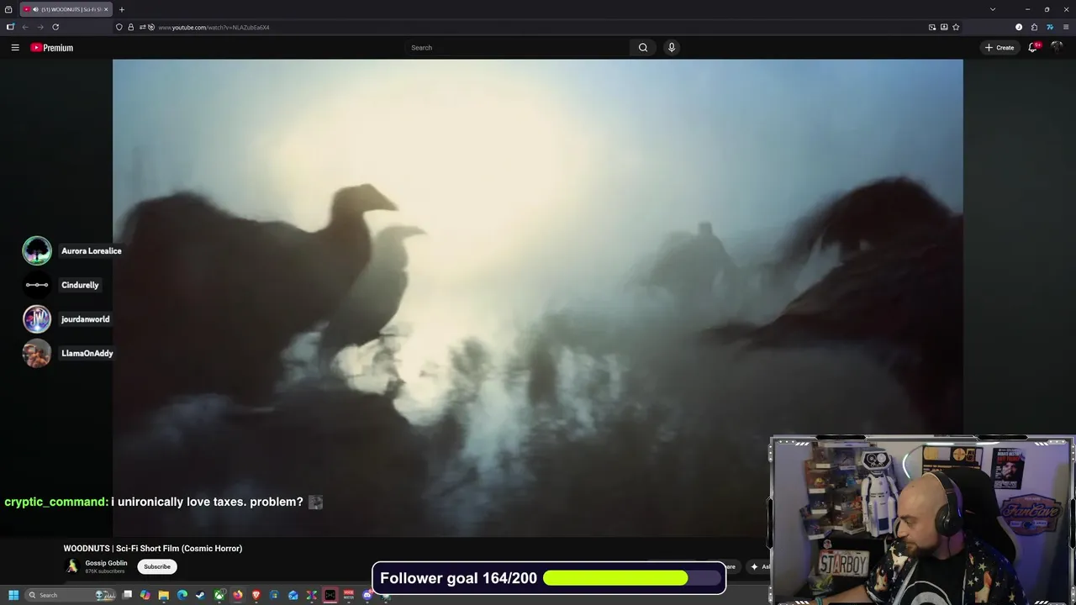Screen dimensions: 1076x605
Task: Click the YouTube search magnifier button
Action: (x=643, y=48)
